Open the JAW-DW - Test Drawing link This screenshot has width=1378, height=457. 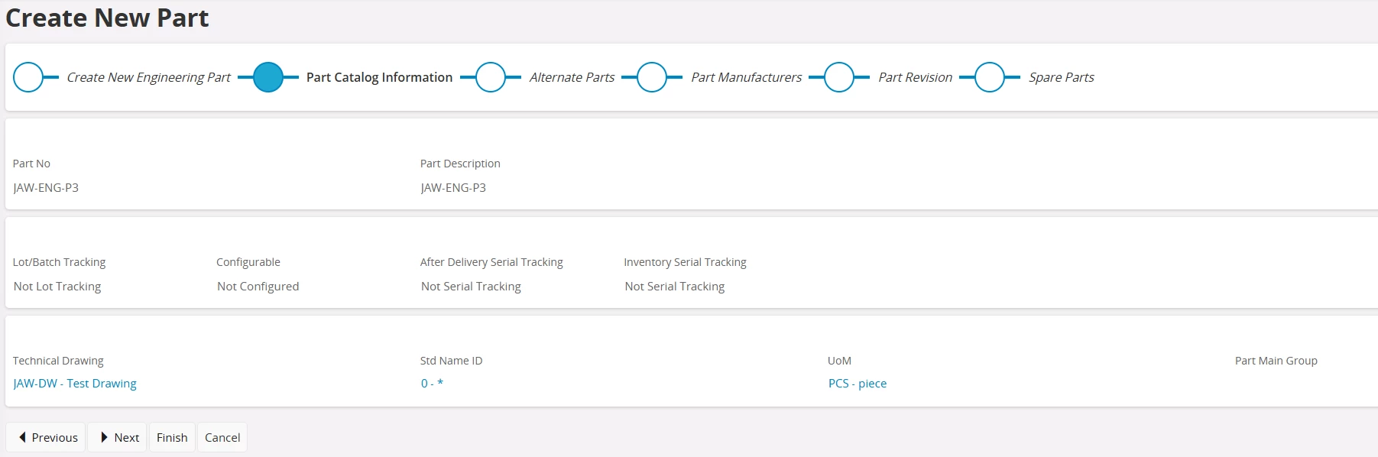coord(75,384)
